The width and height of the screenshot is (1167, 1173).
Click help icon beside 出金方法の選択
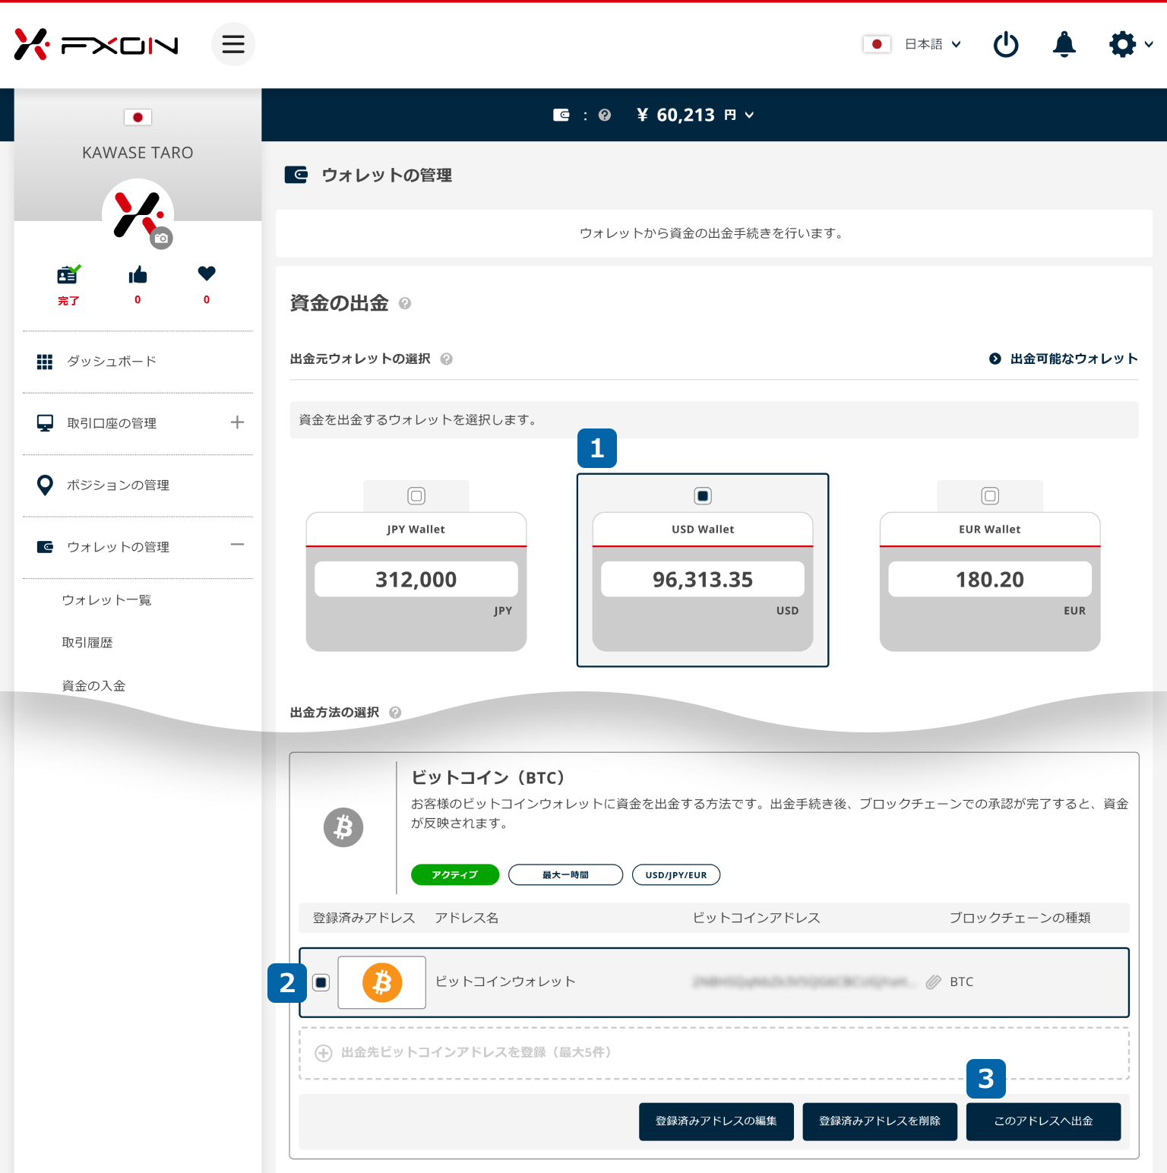click(x=395, y=713)
